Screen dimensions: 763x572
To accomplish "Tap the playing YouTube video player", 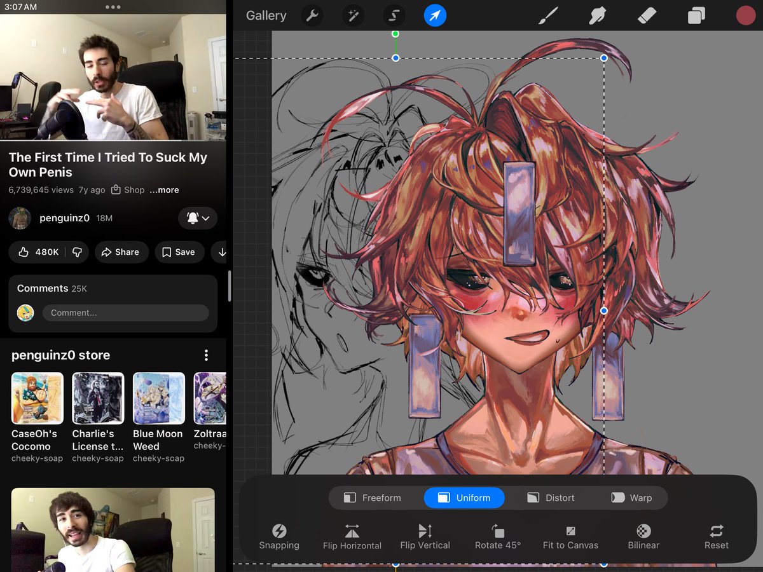I will 113,77.
